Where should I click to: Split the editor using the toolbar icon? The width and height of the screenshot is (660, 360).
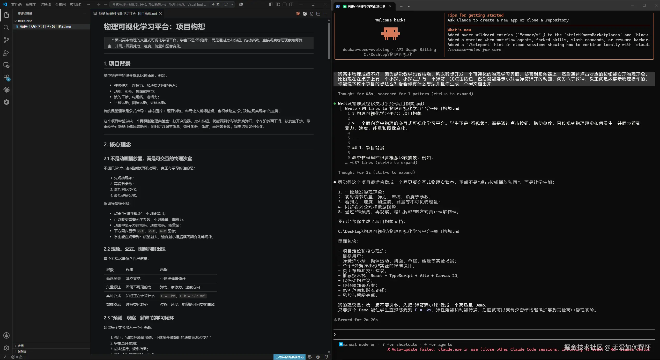click(x=318, y=14)
